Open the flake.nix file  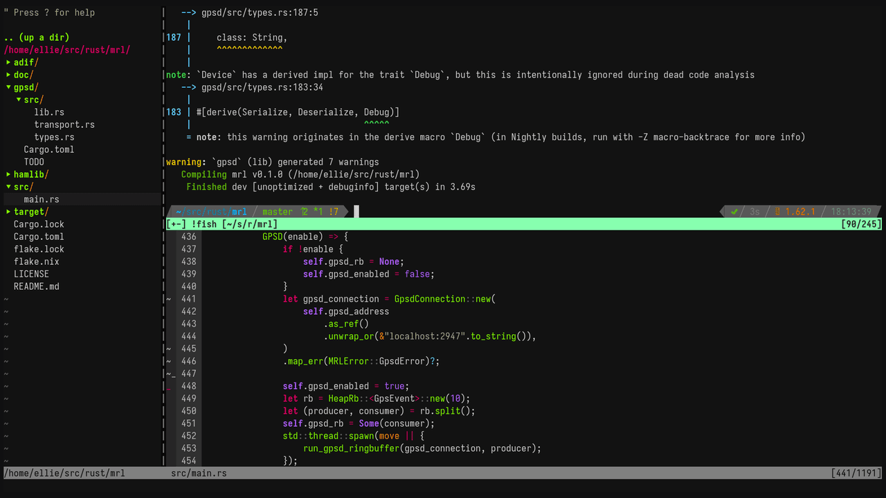coord(36,261)
